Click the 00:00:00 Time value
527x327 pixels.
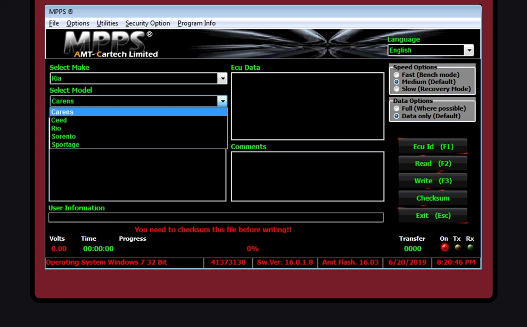click(98, 249)
